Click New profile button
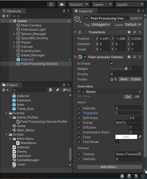The height and width of the screenshot is (179, 147). [124, 79]
